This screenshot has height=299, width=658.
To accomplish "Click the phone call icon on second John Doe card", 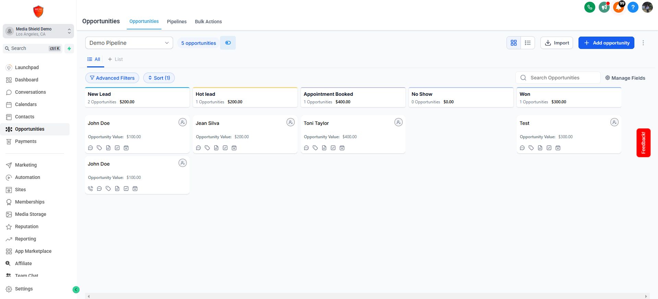I will click(x=90, y=188).
